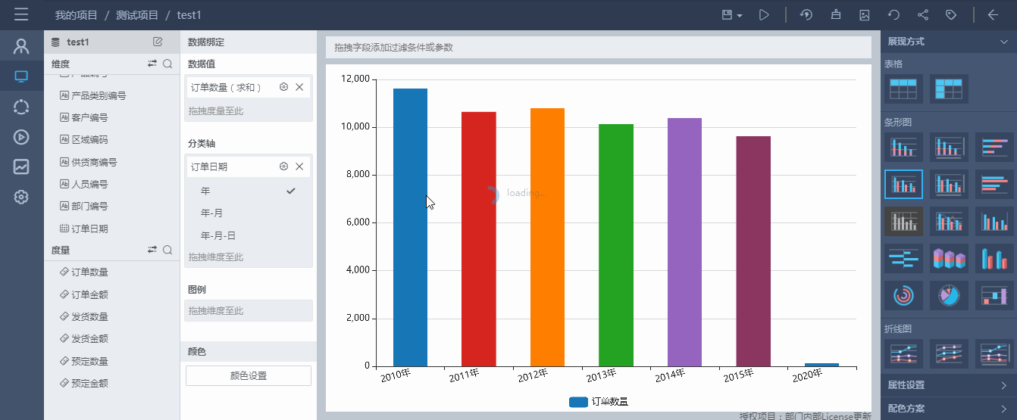Screen dimensions: 1017x420
Task: Go to 测试项目 breadcrumb
Action: coord(137,15)
